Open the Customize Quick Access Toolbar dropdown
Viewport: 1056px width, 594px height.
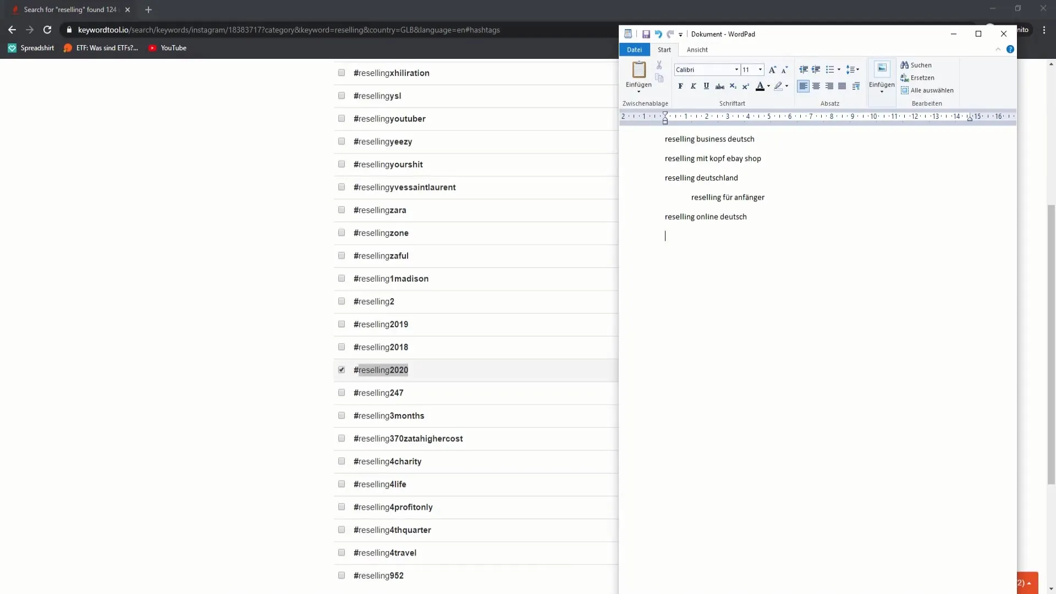(x=680, y=34)
